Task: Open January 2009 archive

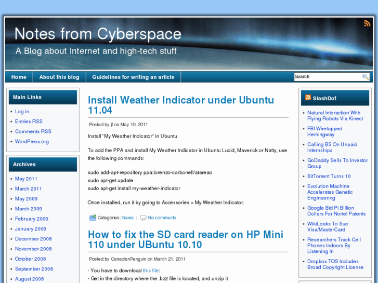Action: tap(31, 229)
